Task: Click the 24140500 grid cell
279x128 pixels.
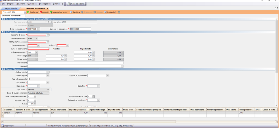Action: point(23,113)
